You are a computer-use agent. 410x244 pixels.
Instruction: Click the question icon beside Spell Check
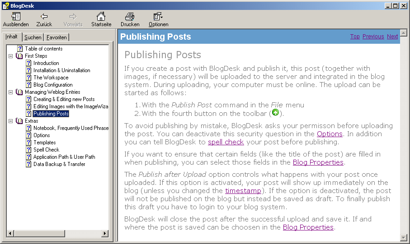coord(28,150)
